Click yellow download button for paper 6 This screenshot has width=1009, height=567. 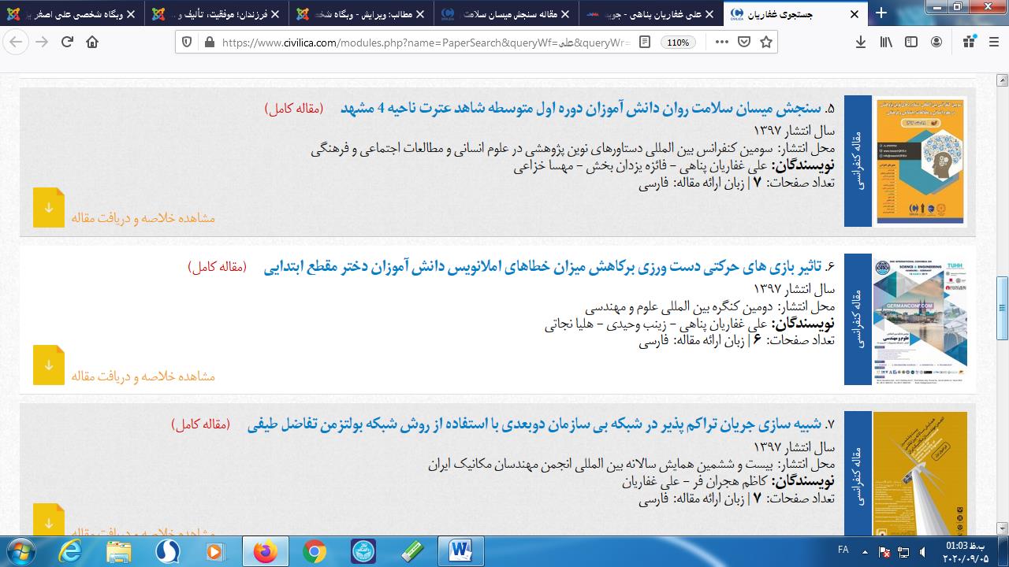pyautogui.click(x=49, y=365)
